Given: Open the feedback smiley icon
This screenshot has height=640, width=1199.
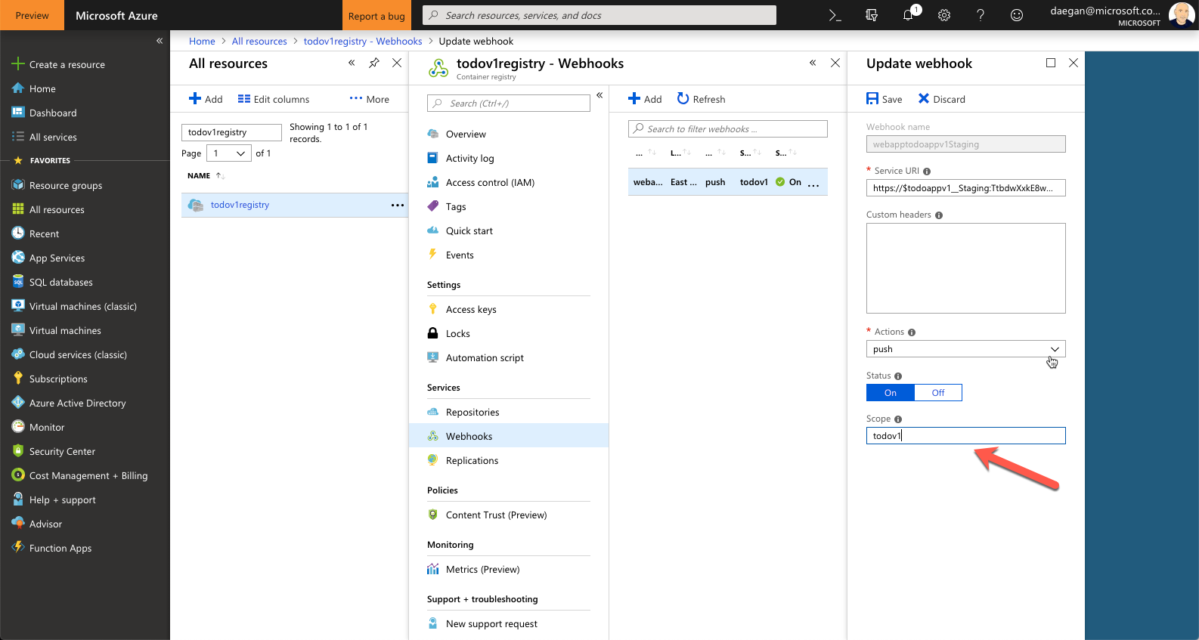Looking at the screenshot, I should [1017, 15].
